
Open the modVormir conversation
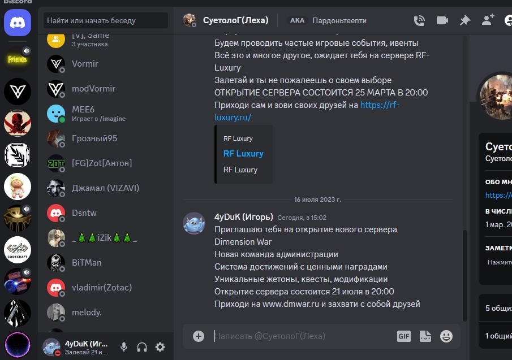coord(106,89)
